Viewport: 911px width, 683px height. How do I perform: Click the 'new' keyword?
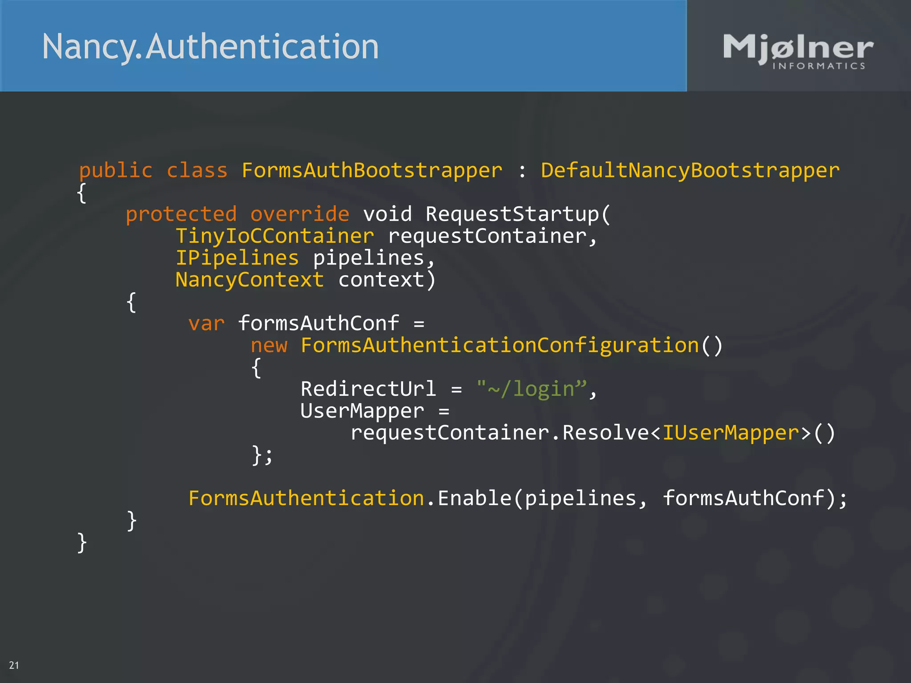269,346
